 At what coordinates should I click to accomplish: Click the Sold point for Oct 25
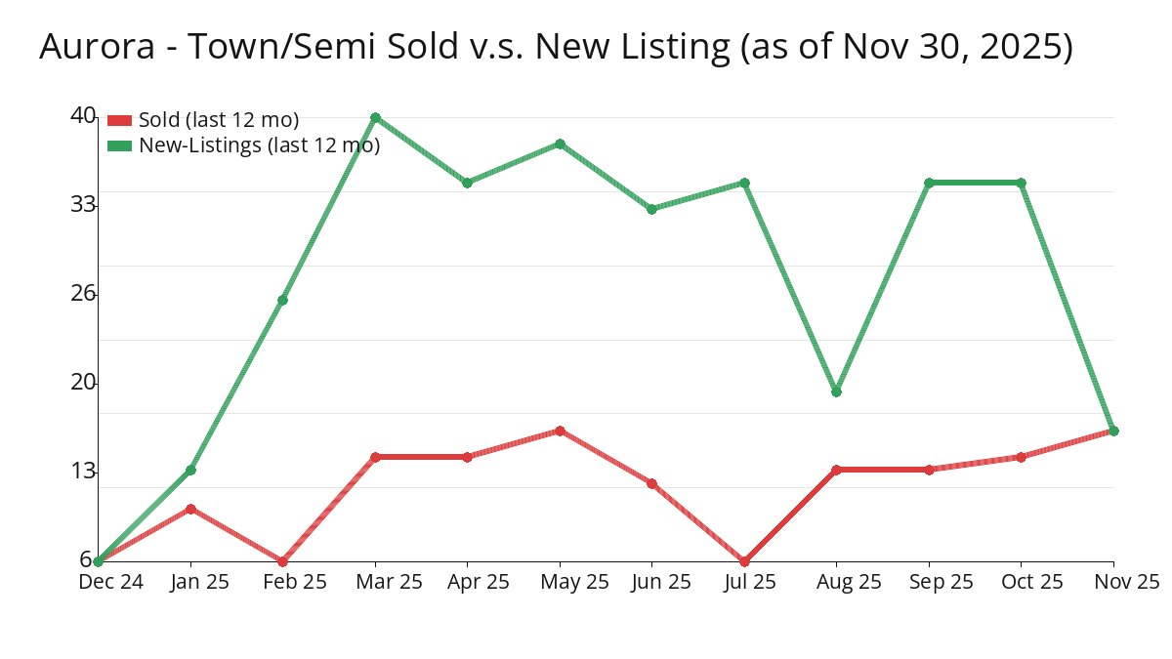click(x=1021, y=457)
